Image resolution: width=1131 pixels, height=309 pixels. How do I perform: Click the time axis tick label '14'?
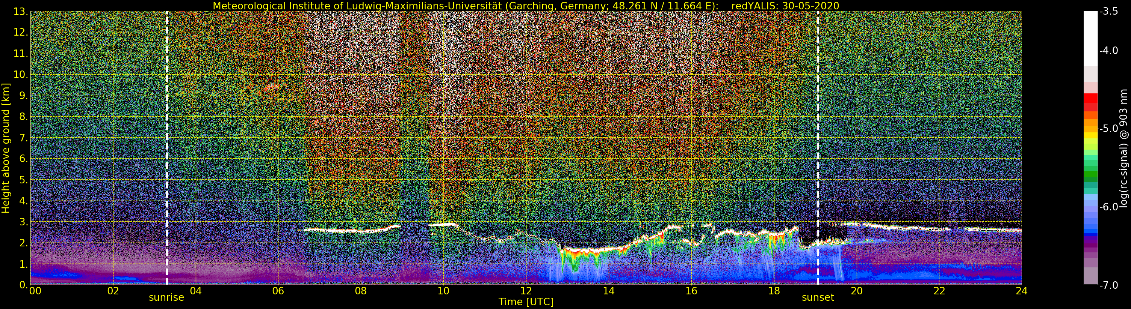tap(609, 291)
